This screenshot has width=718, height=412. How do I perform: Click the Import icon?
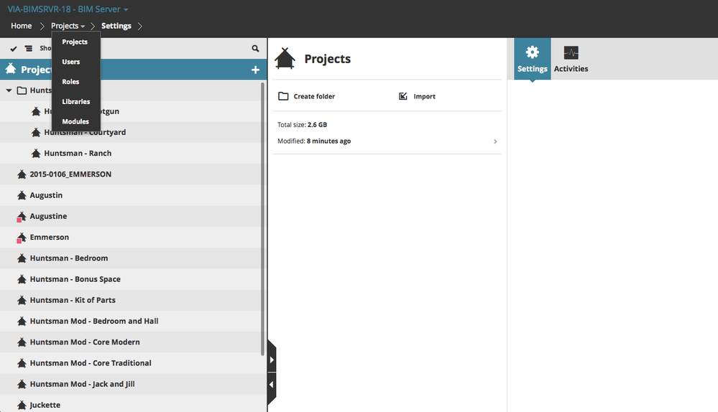(x=403, y=96)
